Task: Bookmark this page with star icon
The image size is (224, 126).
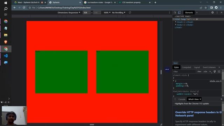Action: [205, 8]
